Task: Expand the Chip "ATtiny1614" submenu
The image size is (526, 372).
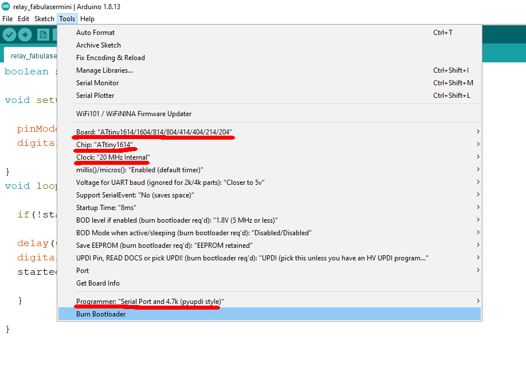Action: (104, 145)
